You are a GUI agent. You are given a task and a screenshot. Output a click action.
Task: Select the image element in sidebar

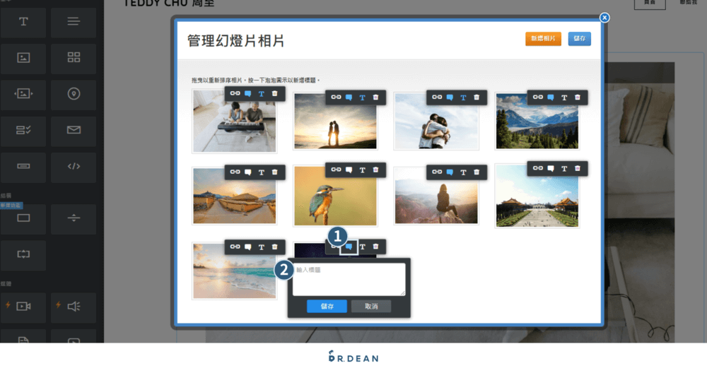(23, 58)
